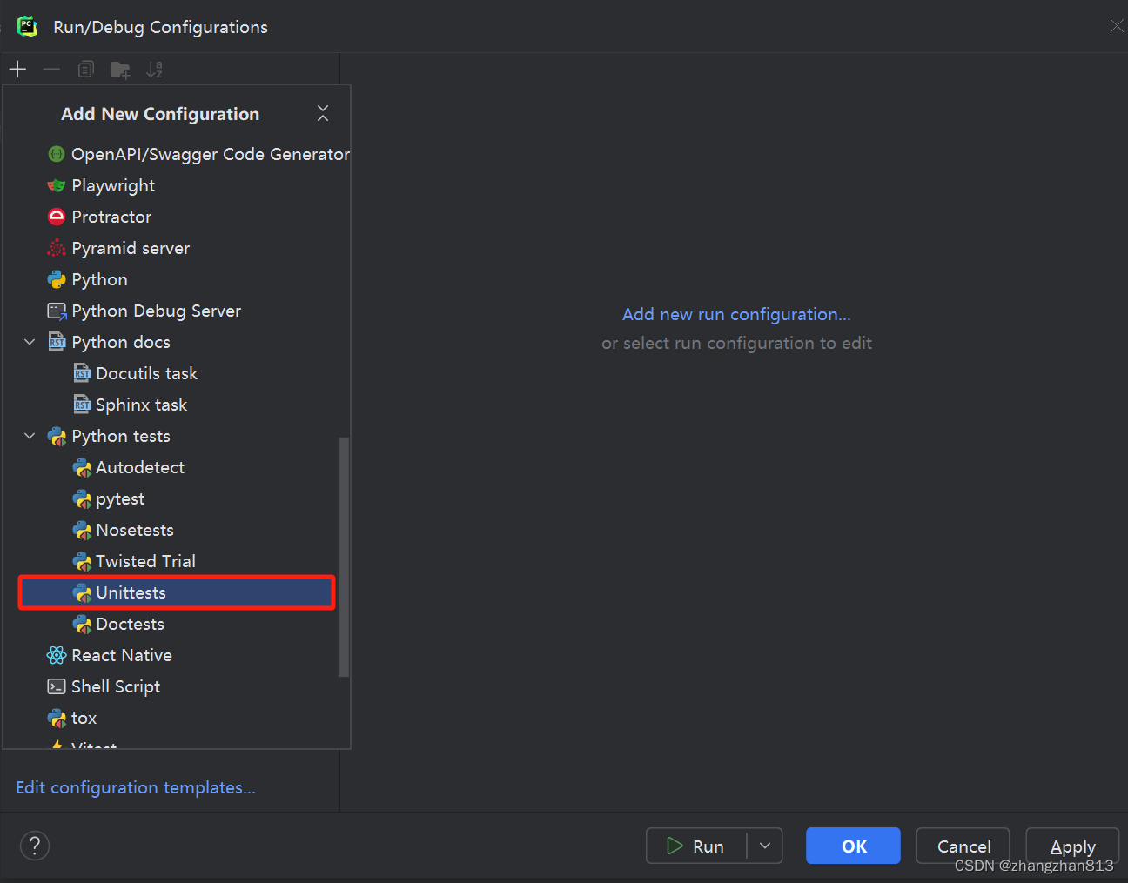1128x883 pixels.
Task: Click the Sphinx task icon
Action: pyautogui.click(x=82, y=405)
